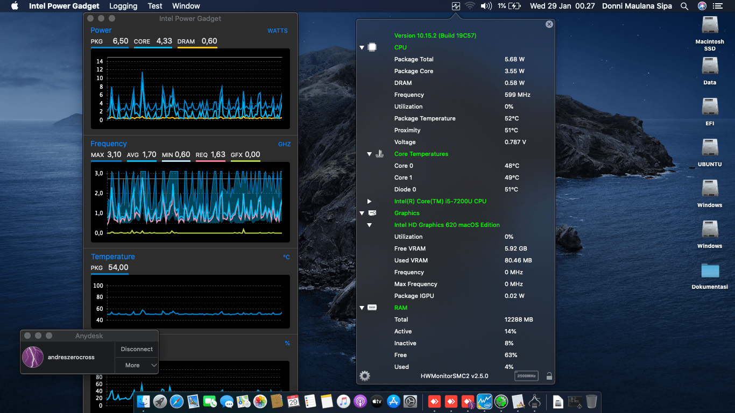Collapse Intel HD Graphics 620 group
Viewport: 735px width, 413px height.
tap(370, 225)
